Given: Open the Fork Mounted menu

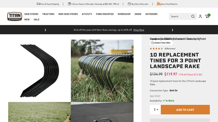Looking at the screenshot, I should (x=105, y=14).
